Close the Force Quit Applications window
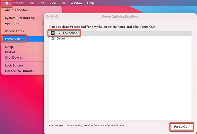 tap(47, 16)
